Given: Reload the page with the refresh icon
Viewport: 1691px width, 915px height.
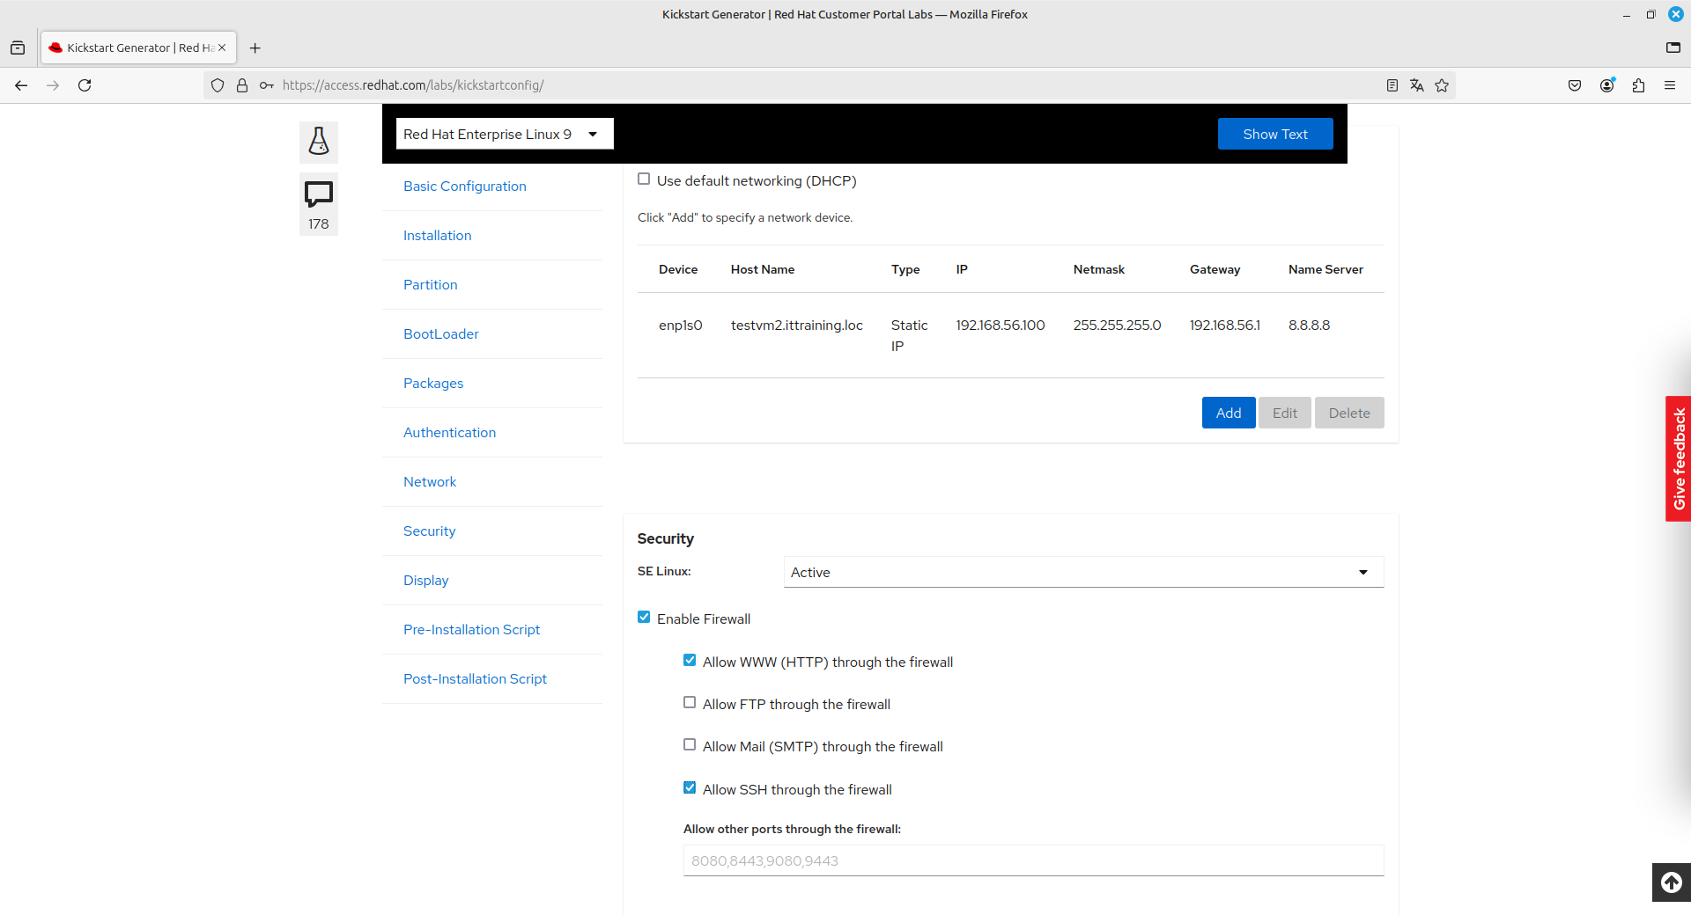Looking at the screenshot, I should click(x=85, y=85).
